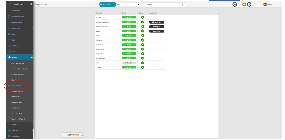Viewport: 285px width, 140px height.
Task: Edit Tsheets setup pencil icon
Action: click(143, 67)
